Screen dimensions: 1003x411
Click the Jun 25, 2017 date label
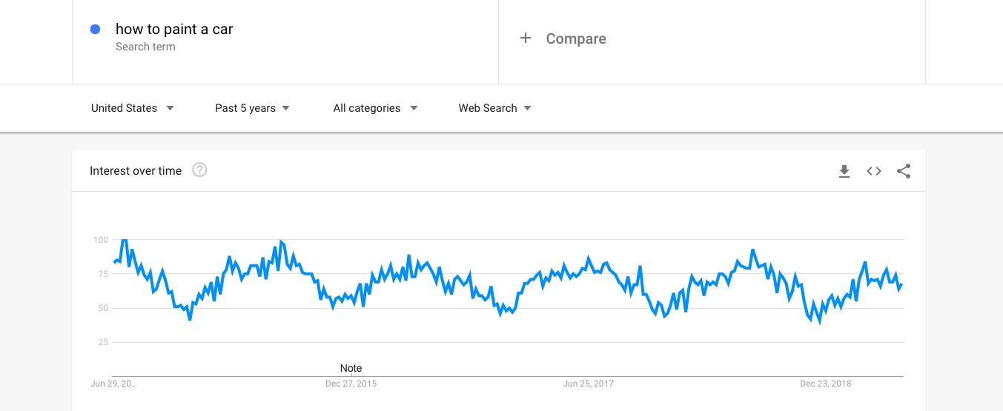589,384
